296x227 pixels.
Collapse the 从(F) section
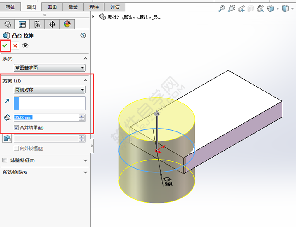pyautogui.click(x=86, y=59)
